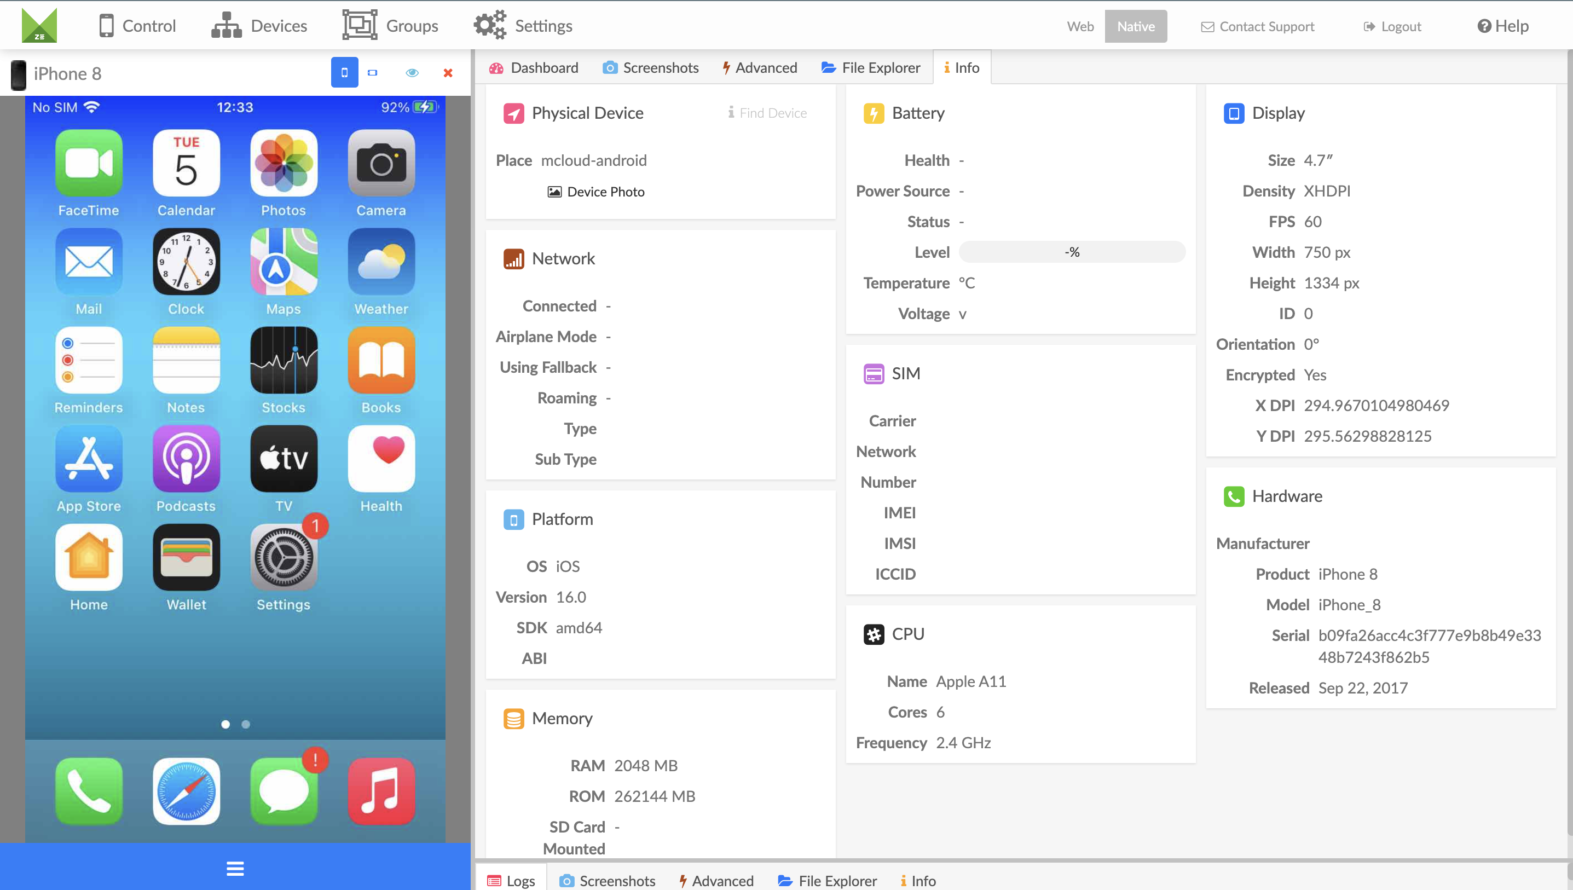
Task: Click the battery Level progress bar
Action: pos(1072,252)
